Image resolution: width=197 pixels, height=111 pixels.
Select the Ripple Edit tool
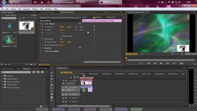[x=52, y=76]
